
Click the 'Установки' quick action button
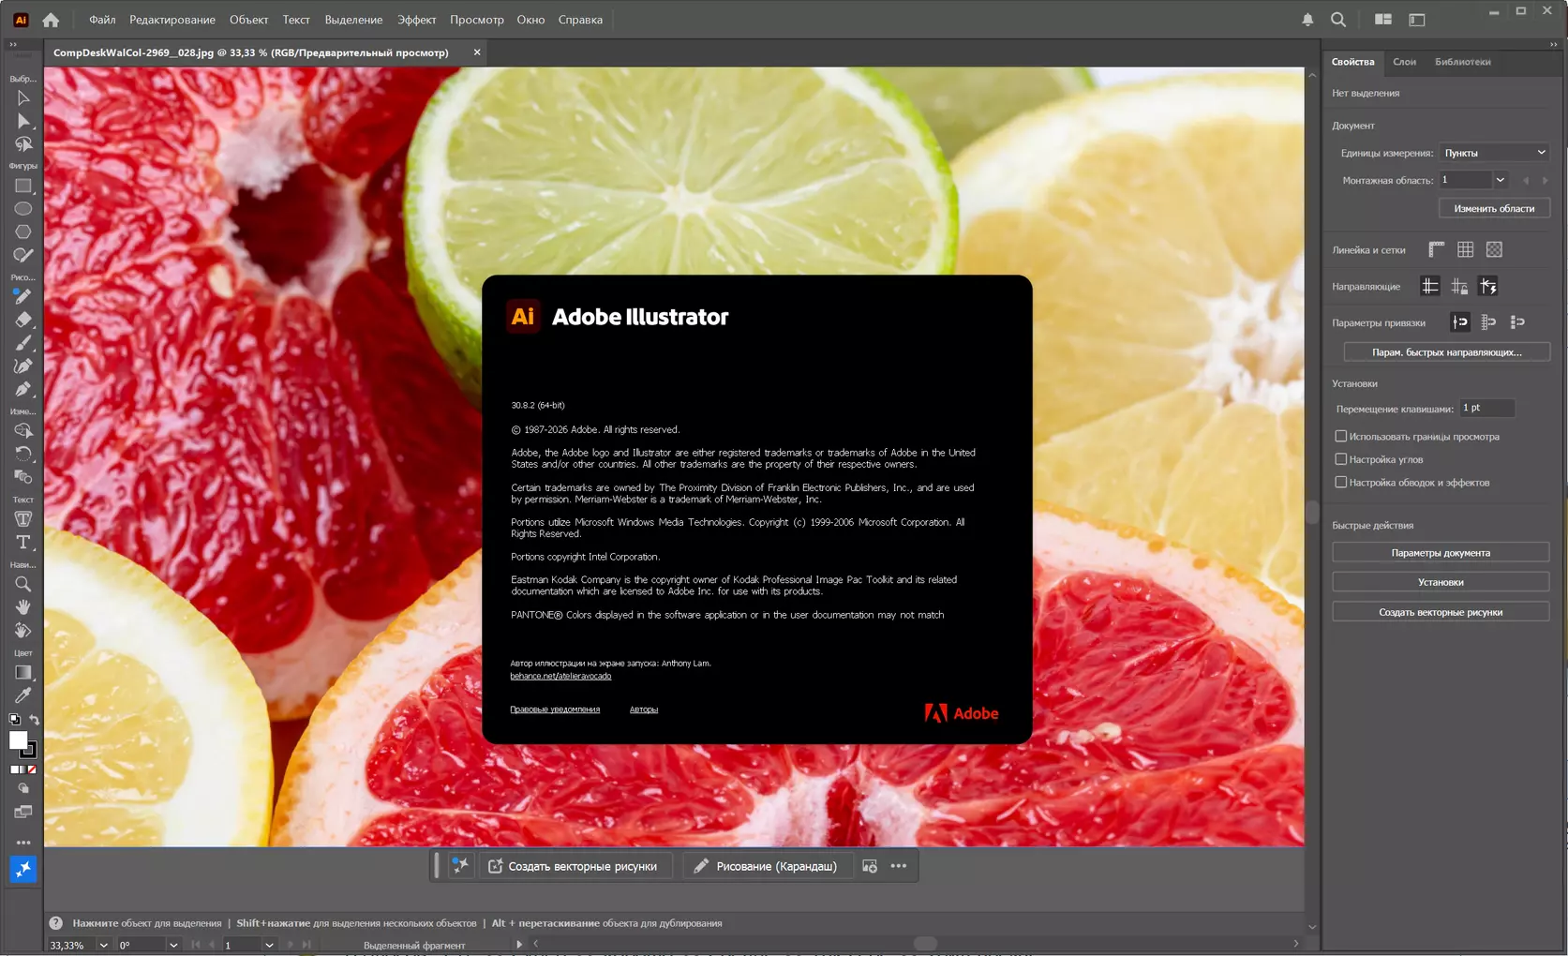(x=1441, y=582)
